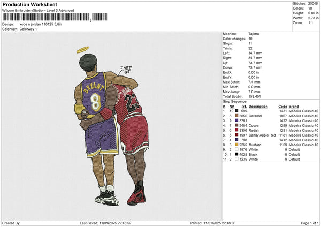This screenshot has width=321, height=227.
Task: Click the 'Up:' value 73.7 mm
Action: 255,63
